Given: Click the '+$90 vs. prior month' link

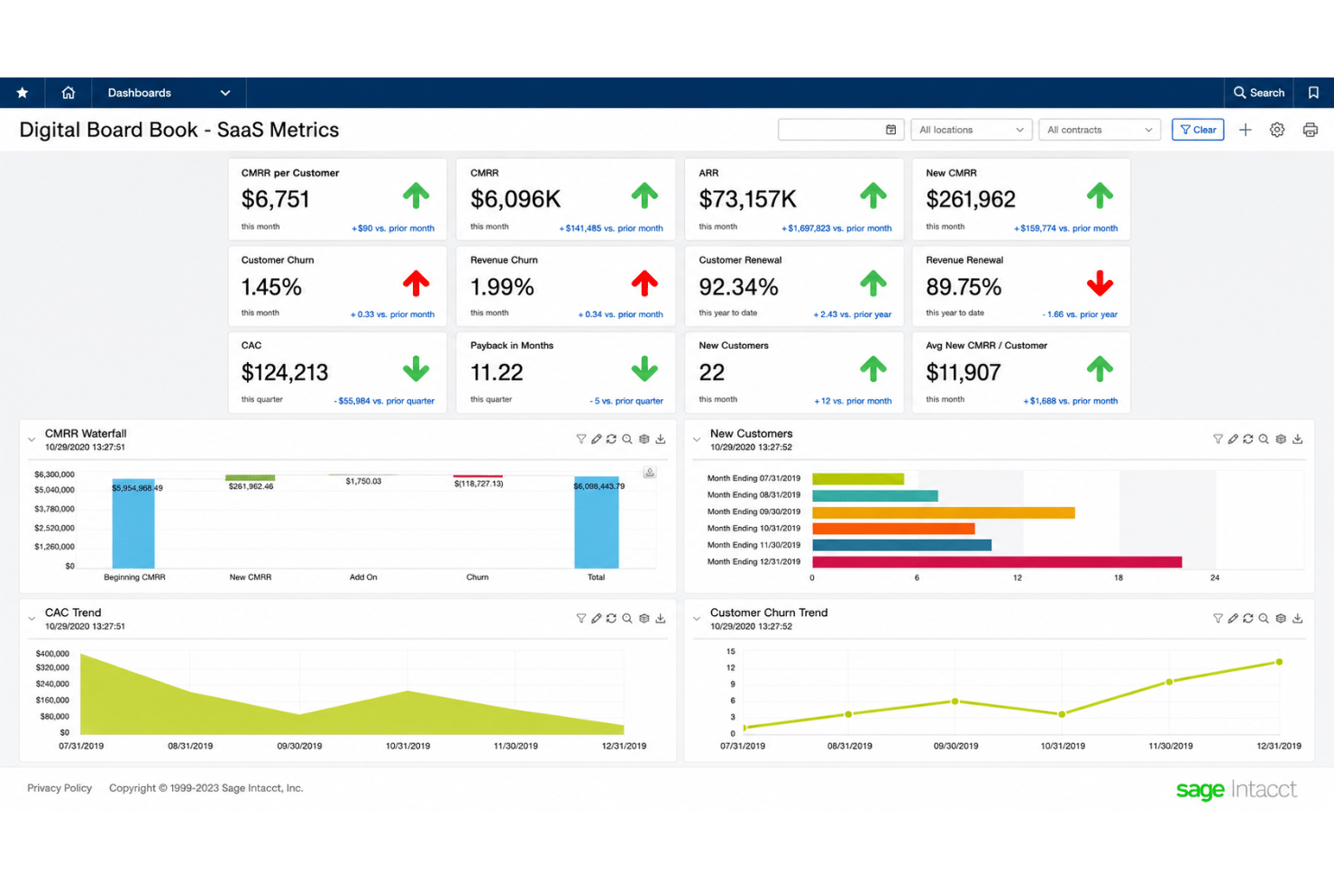Looking at the screenshot, I should pyautogui.click(x=393, y=229).
